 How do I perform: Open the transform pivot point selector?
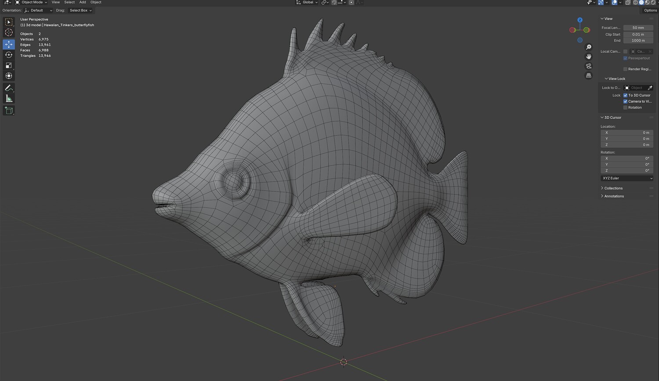[x=326, y=2]
